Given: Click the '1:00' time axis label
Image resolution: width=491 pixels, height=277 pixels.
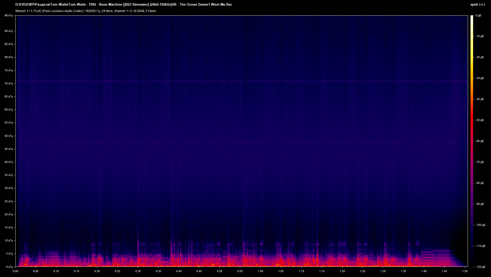Looking at the screenshot, I should (x=261, y=271).
